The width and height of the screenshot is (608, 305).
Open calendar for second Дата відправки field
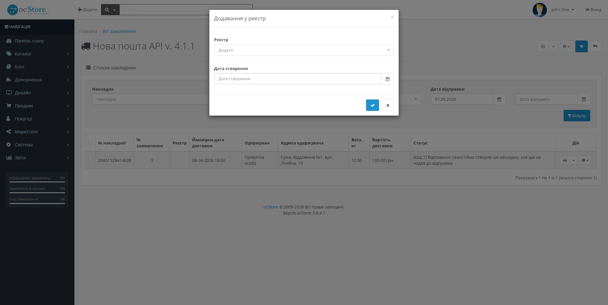tap(584, 99)
